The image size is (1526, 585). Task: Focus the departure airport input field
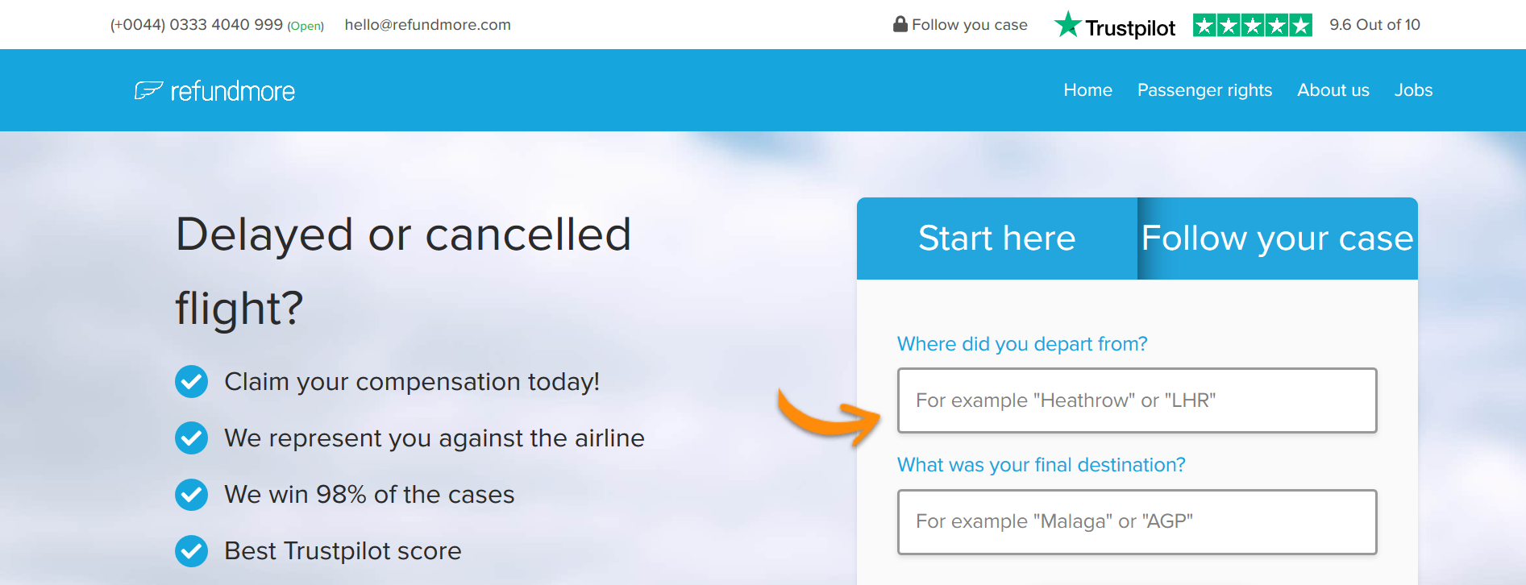pos(1137,400)
